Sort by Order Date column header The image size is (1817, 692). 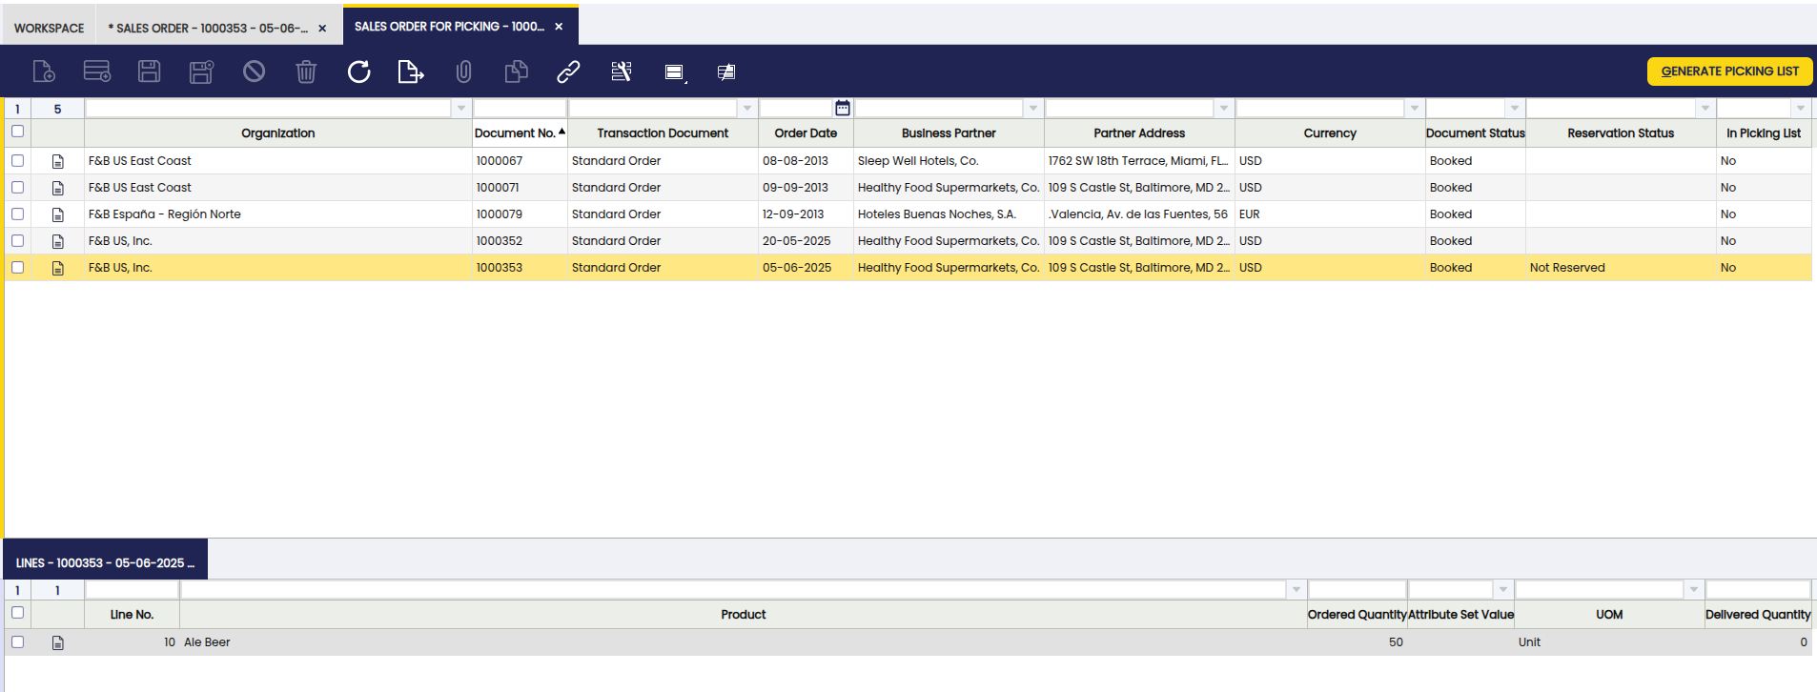806,133
